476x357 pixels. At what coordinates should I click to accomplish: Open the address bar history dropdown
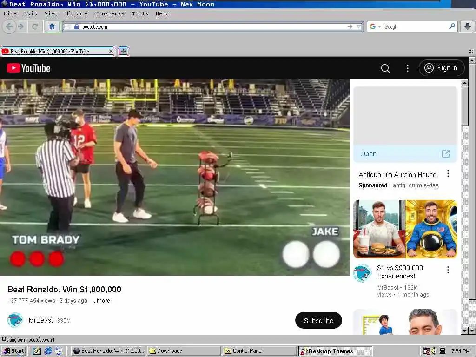pos(359,26)
